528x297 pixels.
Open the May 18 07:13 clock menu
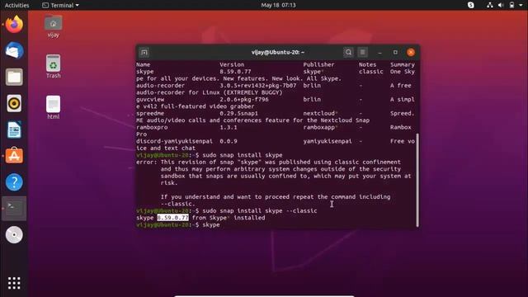[279, 5]
